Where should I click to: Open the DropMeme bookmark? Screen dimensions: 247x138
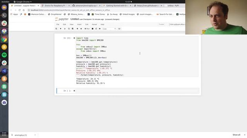[55, 14]
